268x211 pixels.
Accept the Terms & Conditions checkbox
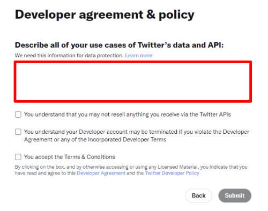point(18,157)
